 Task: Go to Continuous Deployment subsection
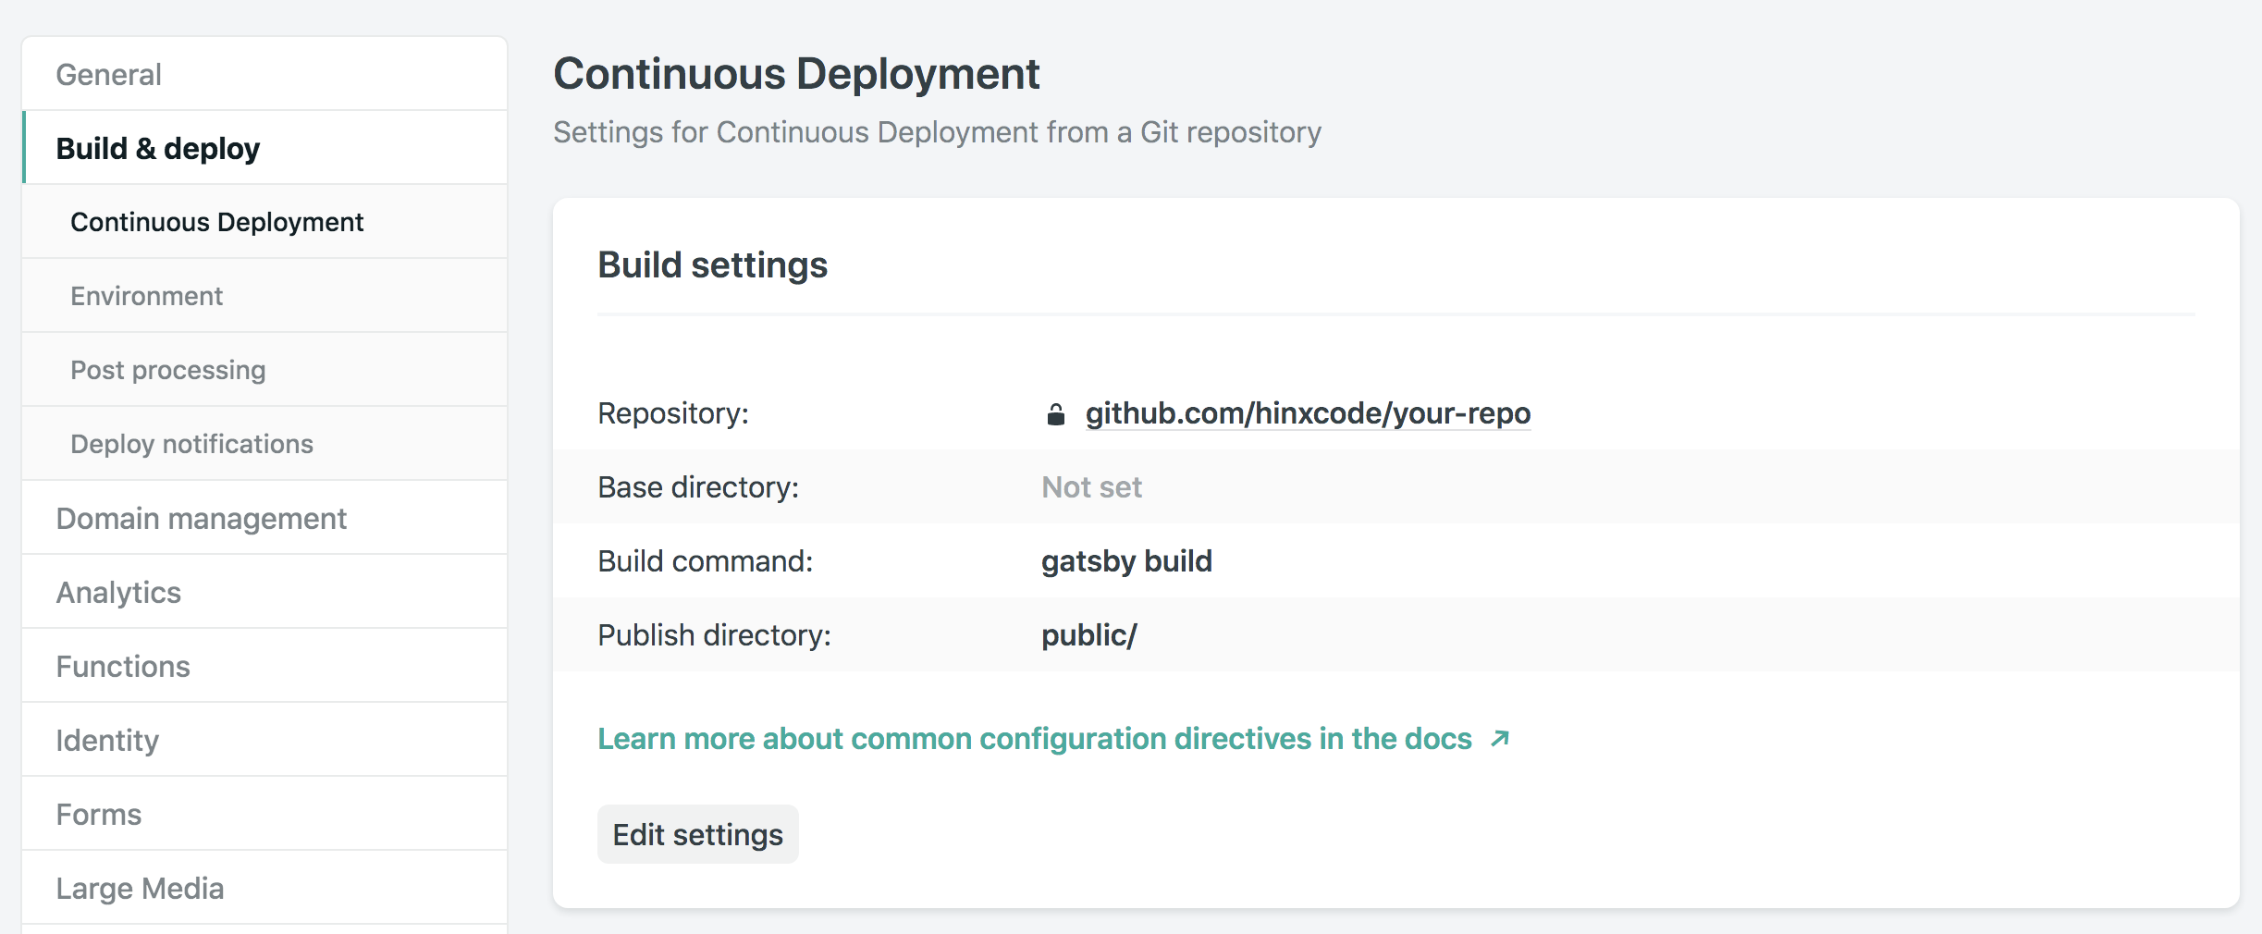click(x=217, y=223)
